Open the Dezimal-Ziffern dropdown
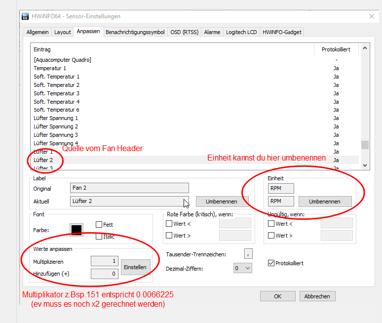 pyautogui.click(x=243, y=268)
